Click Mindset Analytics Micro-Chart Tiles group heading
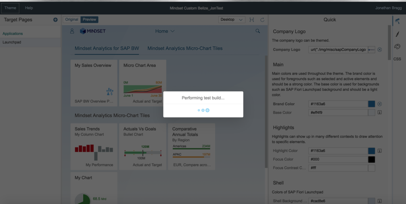This screenshot has width=406, height=204. coord(112,115)
